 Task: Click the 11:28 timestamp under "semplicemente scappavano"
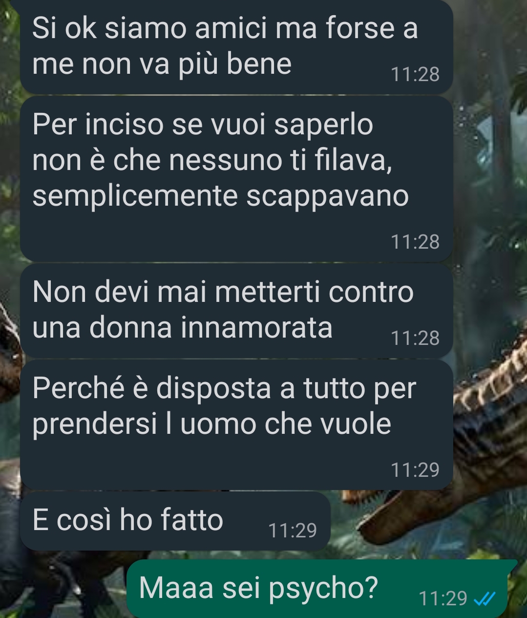pos(415,242)
